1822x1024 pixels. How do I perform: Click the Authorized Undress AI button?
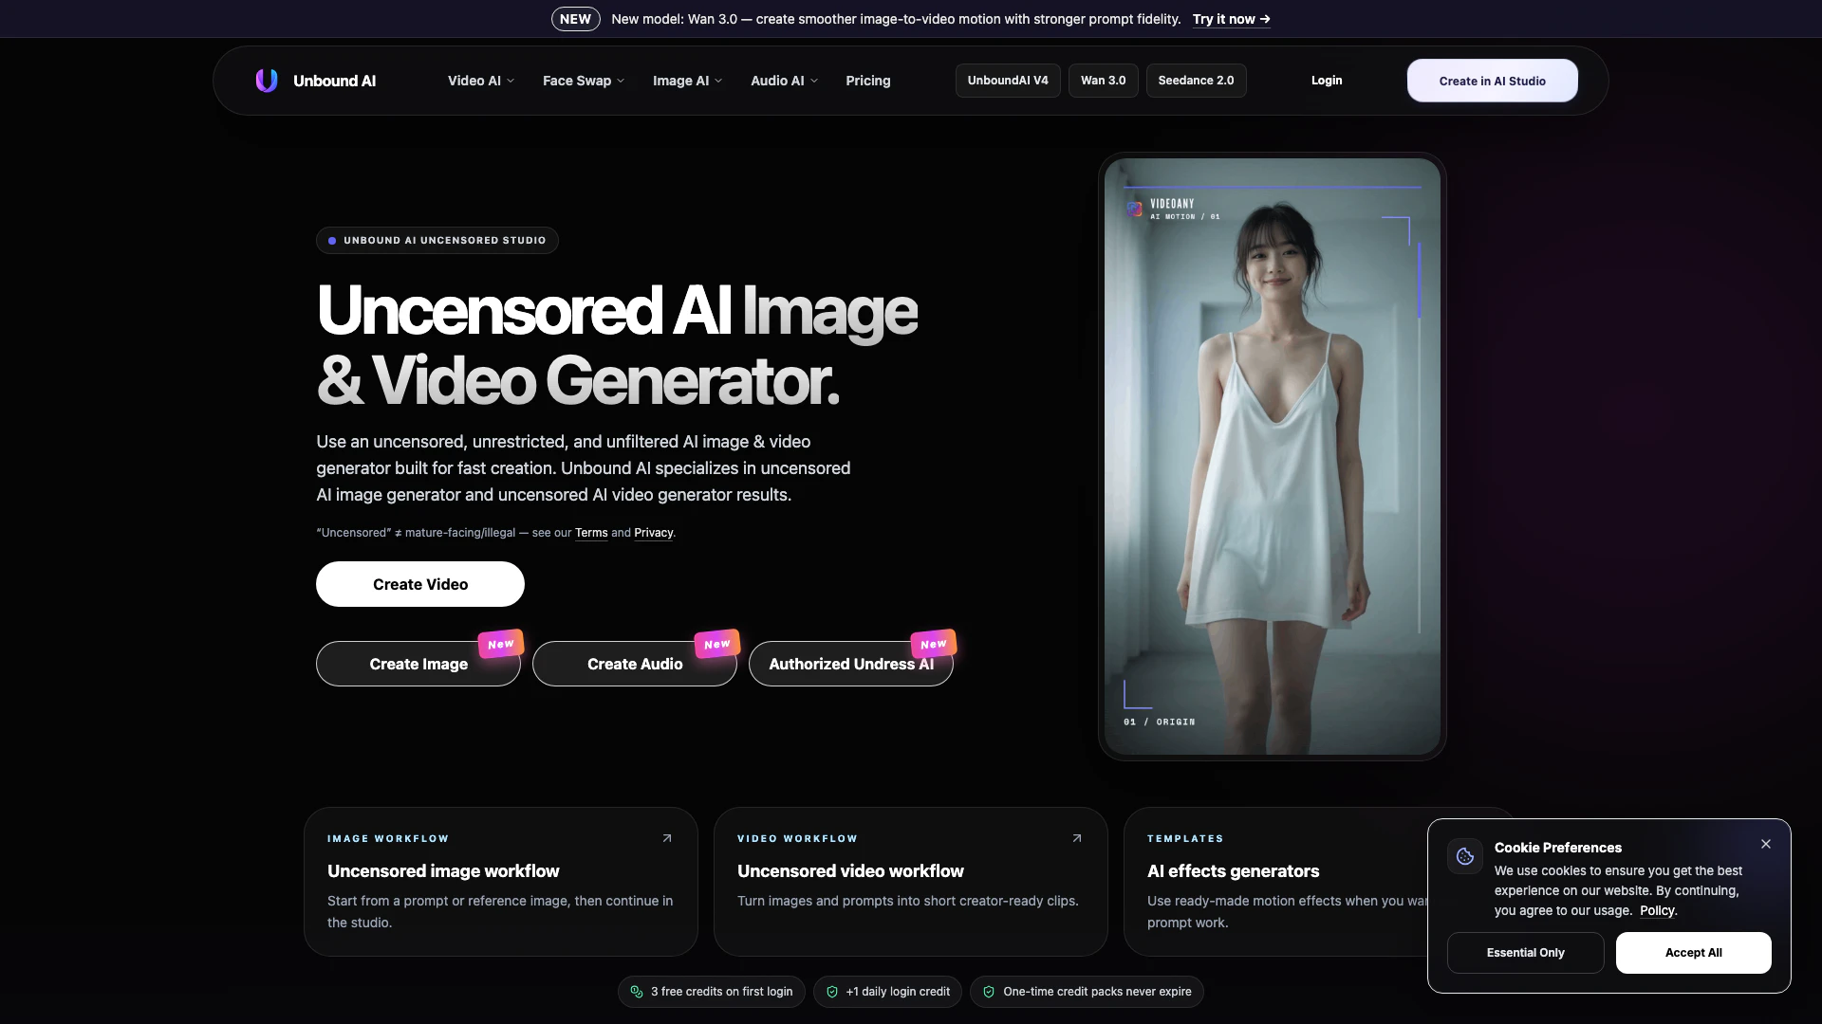point(851,664)
